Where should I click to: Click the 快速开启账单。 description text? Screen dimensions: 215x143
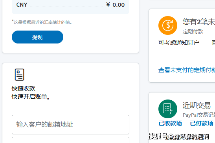click(x=31, y=97)
